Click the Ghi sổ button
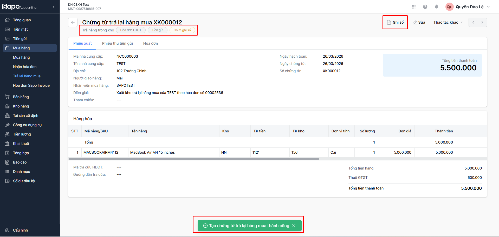The width and height of the screenshot is (499, 237). click(x=395, y=22)
